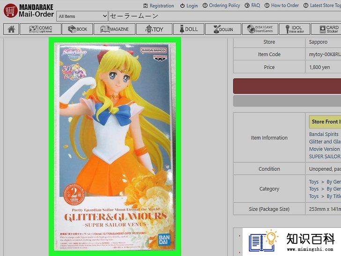Open the FAQ link

point(256,5)
